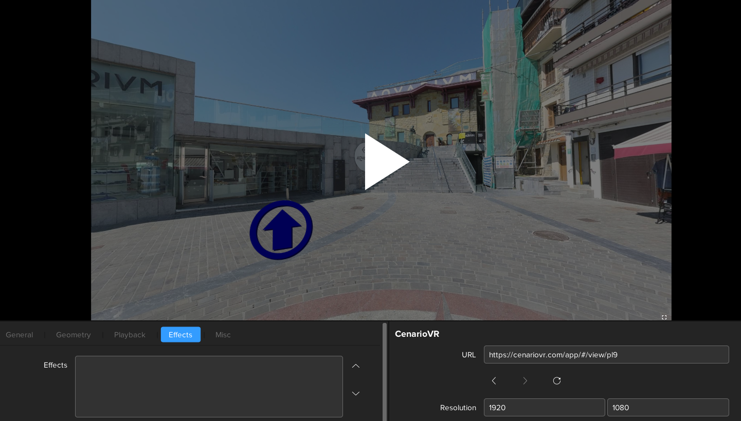
Task: Move selected effect down the list
Action: (356, 393)
